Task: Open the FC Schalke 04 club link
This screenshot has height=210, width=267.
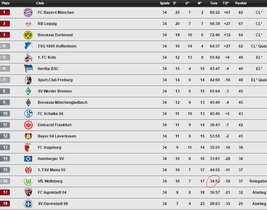Action: [50, 114]
